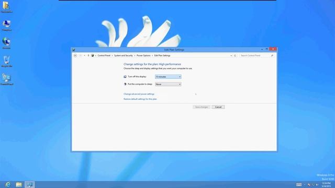Open the address bar history dropdown
Viewport: 335px width, 188px height.
231,56
